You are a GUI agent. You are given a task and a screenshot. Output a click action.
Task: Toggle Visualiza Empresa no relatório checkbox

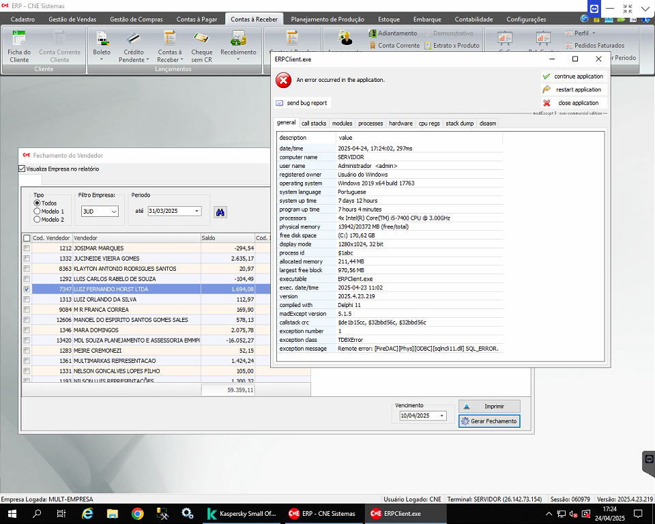(22, 169)
